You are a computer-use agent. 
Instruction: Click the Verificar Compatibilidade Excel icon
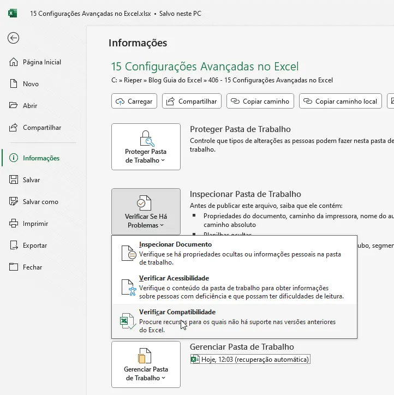tap(128, 321)
